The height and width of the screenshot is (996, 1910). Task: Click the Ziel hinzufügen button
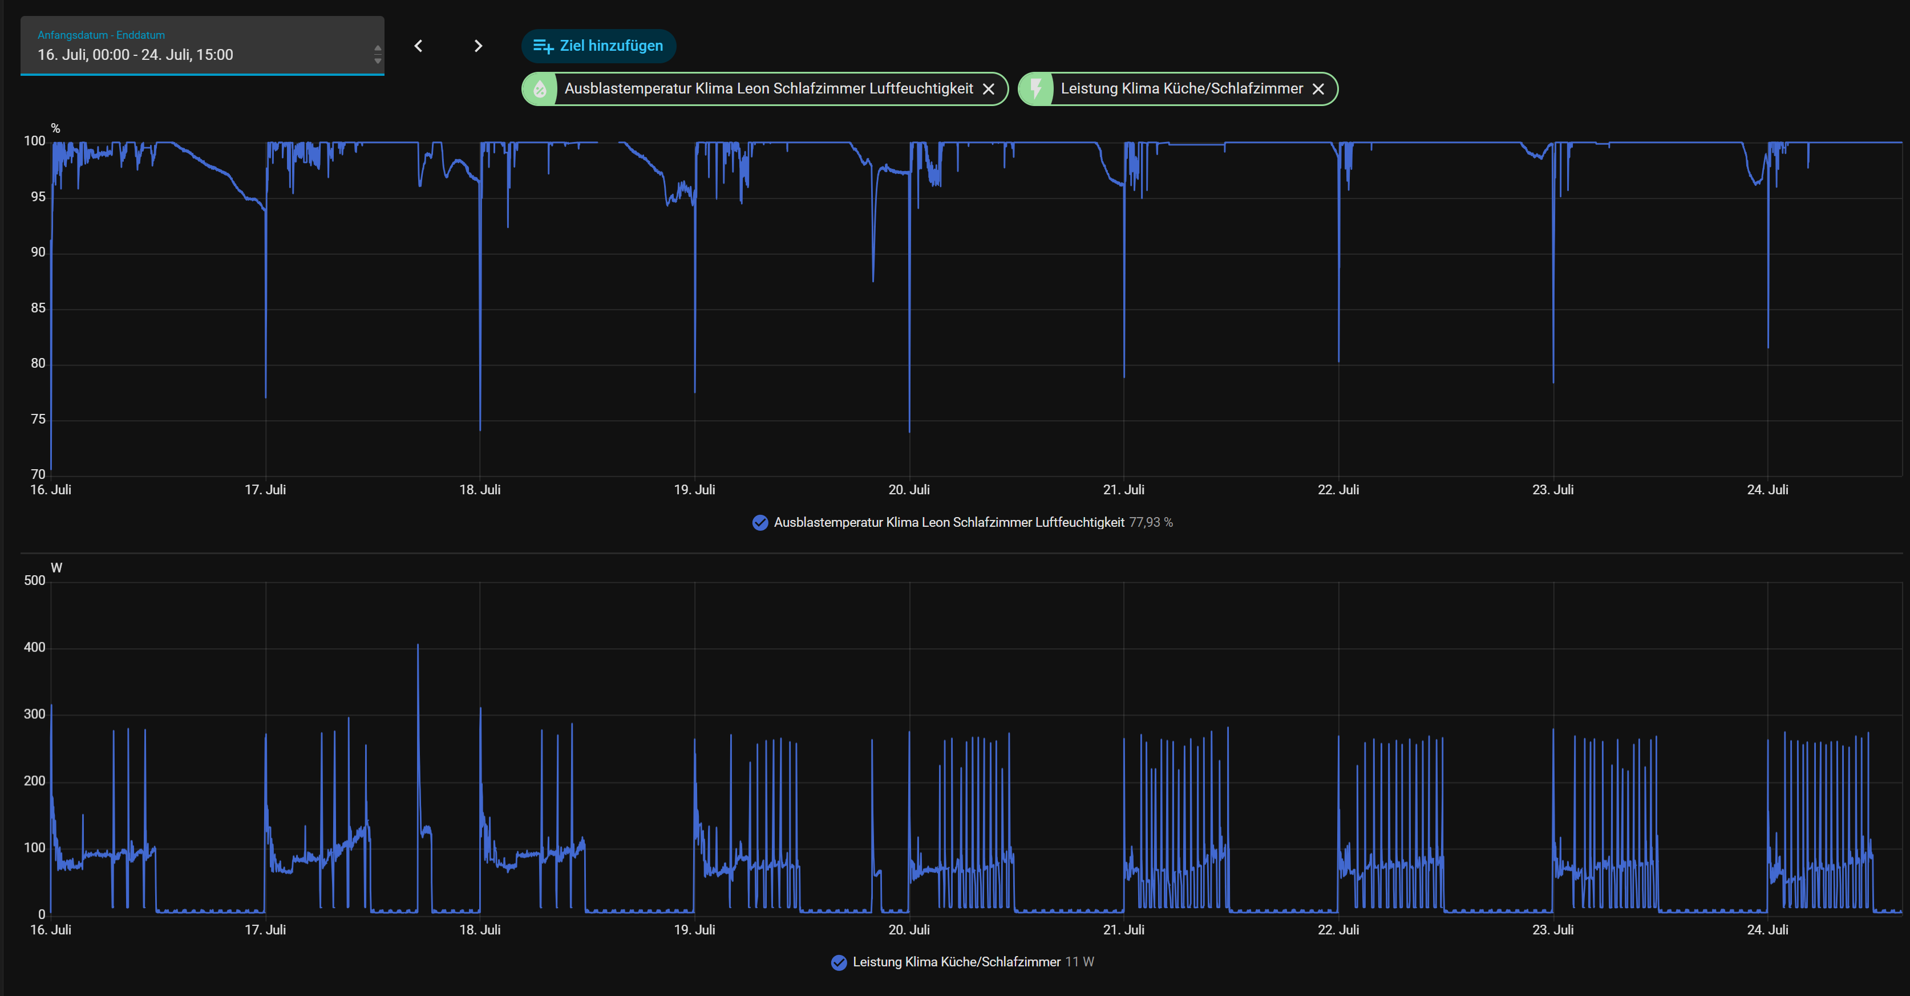pyautogui.click(x=598, y=46)
